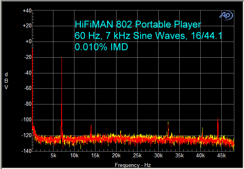
Task: Pick the 30k tick on the frequency axis
Action: tap(158, 156)
